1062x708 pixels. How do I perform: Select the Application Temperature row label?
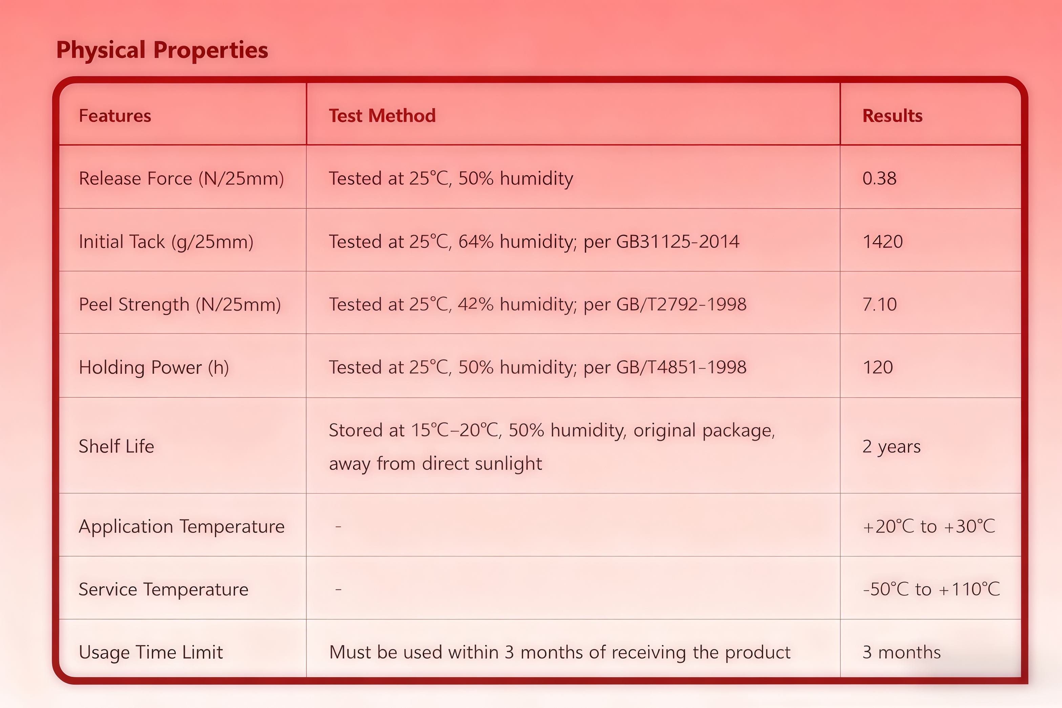[182, 526]
